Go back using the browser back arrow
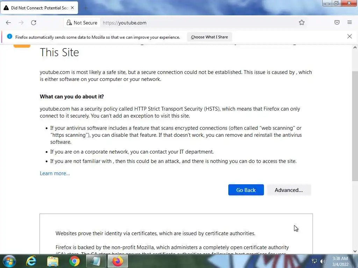Viewport: 358px width, 268px height. pyautogui.click(x=8, y=23)
